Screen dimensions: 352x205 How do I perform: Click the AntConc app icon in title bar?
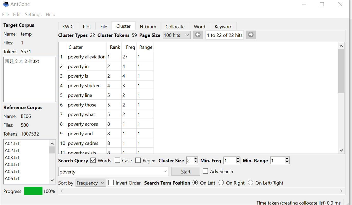coord(6,4)
